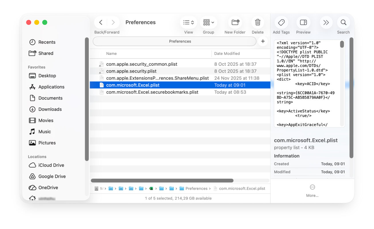Click the file list horizontal scrollbar
This screenshot has width=374, height=229.
[x=162, y=181]
